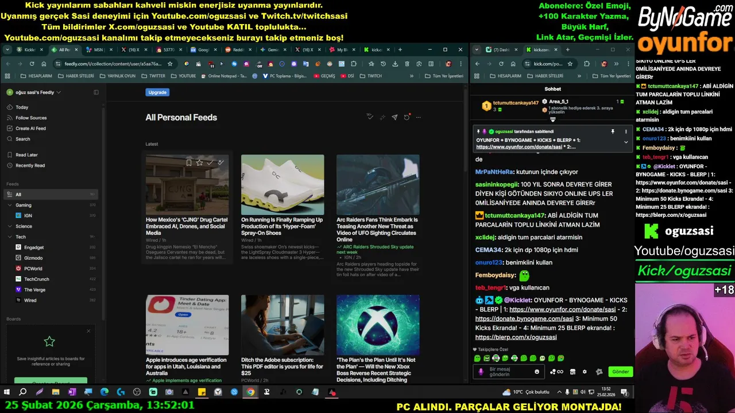Collapse the Tech feed folder
Image resolution: width=735 pixels, height=413 pixels.
coord(10,236)
